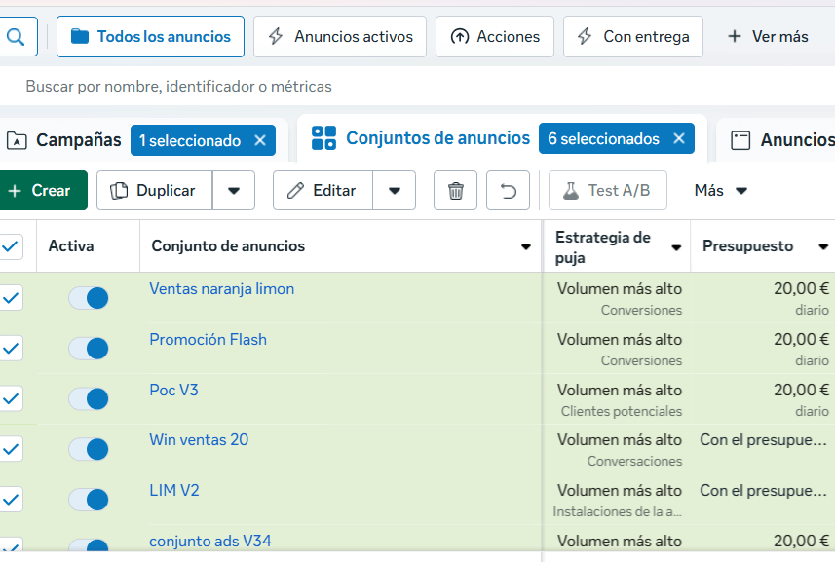Uncheck the Poc V3 row checkbox
The width and height of the screenshot is (835, 562).
click(11, 398)
